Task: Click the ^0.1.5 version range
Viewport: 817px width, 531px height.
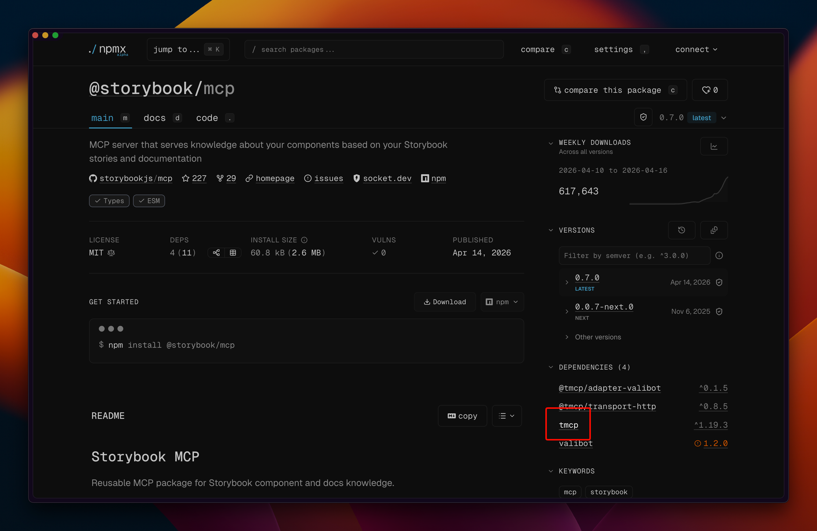Action: (713, 388)
